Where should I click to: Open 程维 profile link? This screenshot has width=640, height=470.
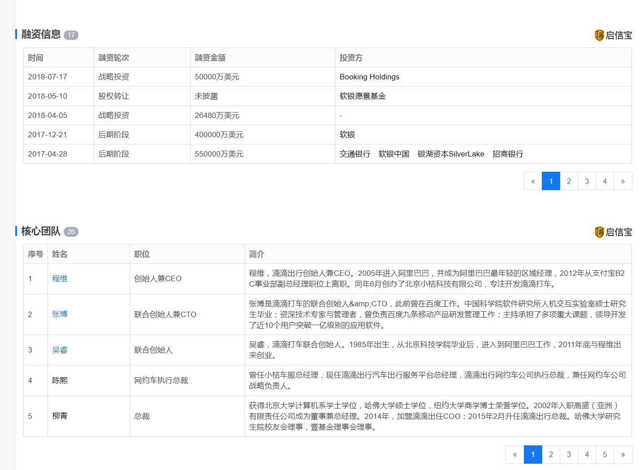60,279
